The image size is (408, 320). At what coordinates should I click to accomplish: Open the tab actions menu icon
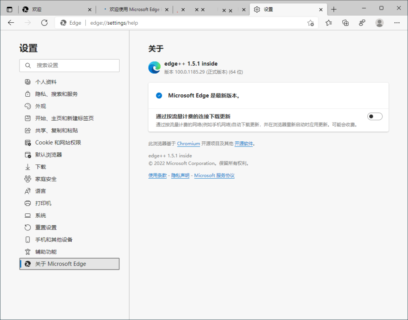[x=10, y=9]
